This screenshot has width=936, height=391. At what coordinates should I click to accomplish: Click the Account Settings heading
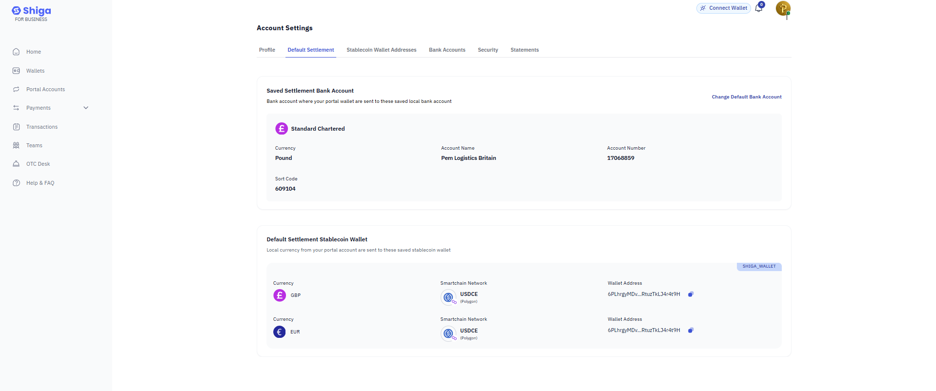point(285,28)
